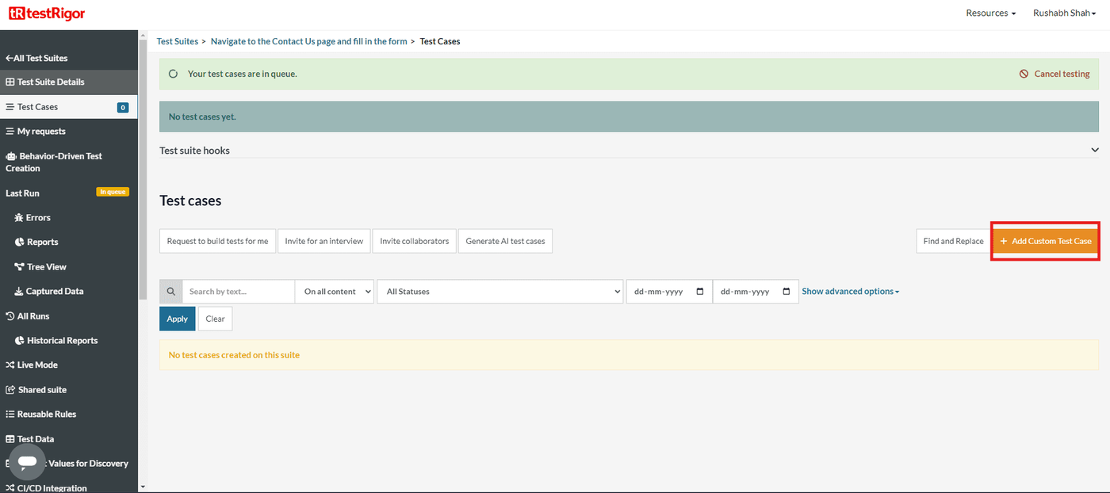Click the first date input field
This screenshot has height=493, width=1110.
click(668, 292)
